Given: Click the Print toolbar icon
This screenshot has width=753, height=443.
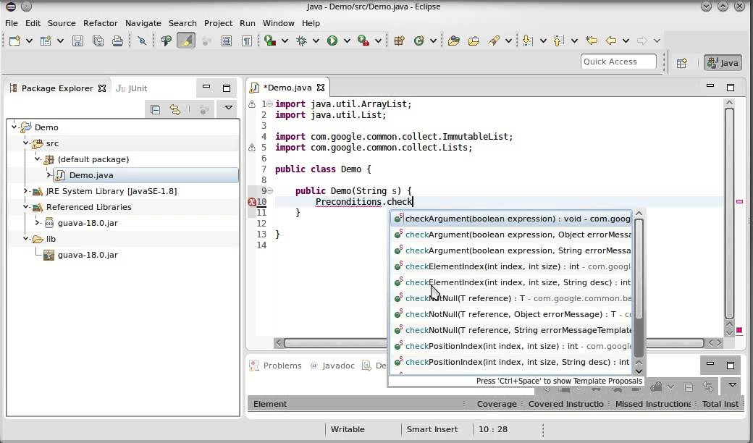Looking at the screenshot, I should (117, 41).
